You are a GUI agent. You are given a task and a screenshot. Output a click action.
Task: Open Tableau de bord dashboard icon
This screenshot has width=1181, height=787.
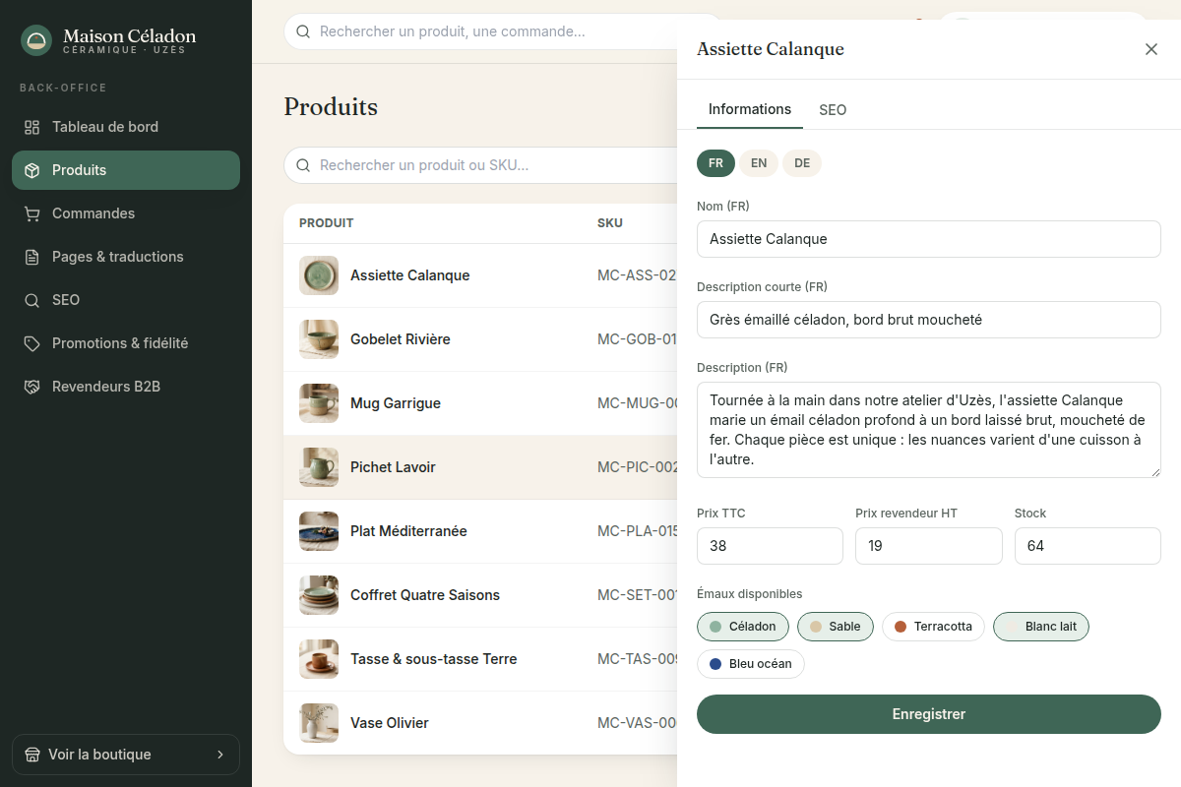point(32,127)
